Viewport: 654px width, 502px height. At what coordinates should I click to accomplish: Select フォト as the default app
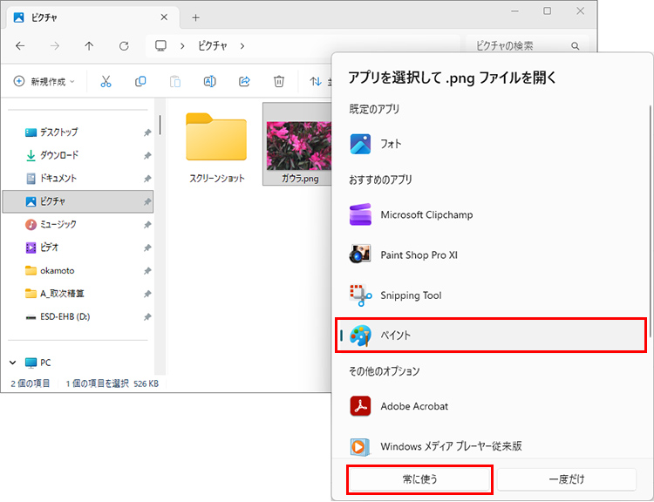(x=391, y=144)
